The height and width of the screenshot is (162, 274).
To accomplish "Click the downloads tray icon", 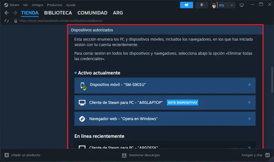I will tap(124, 155).
